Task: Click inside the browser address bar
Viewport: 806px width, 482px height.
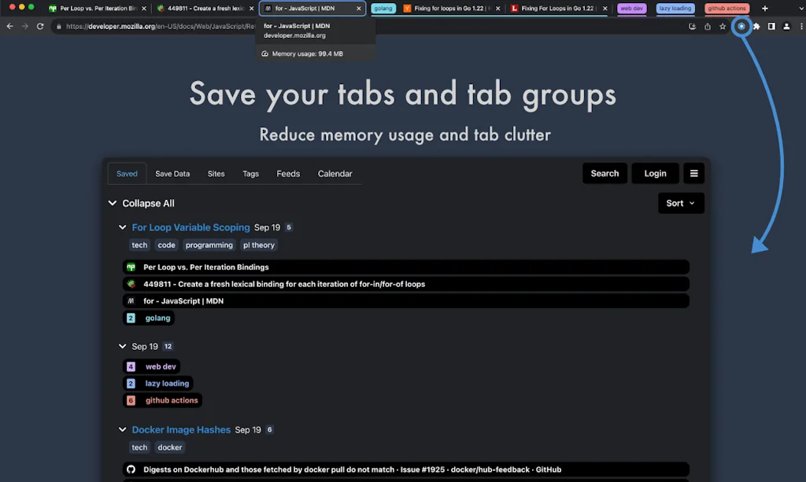Action: [197, 26]
